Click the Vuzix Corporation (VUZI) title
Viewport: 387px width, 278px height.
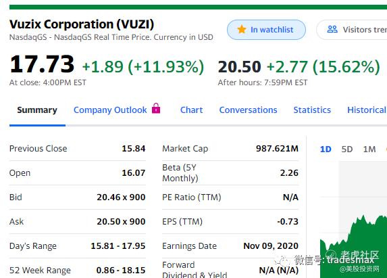tap(82, 24)
